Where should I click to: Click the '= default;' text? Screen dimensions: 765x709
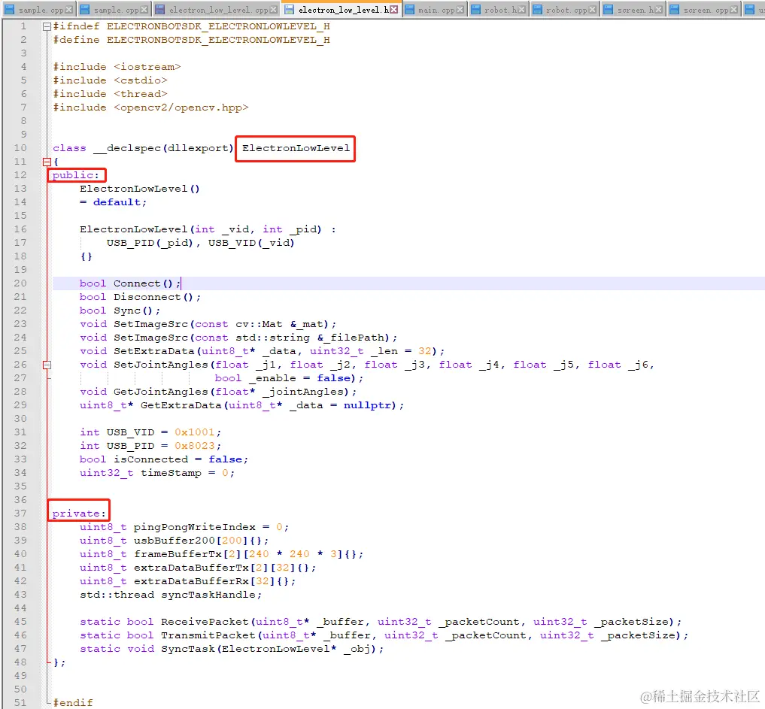(x=113, y=202)
